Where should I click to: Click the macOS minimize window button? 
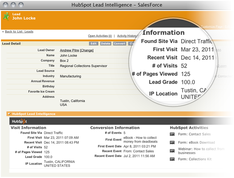pos(13,5)
